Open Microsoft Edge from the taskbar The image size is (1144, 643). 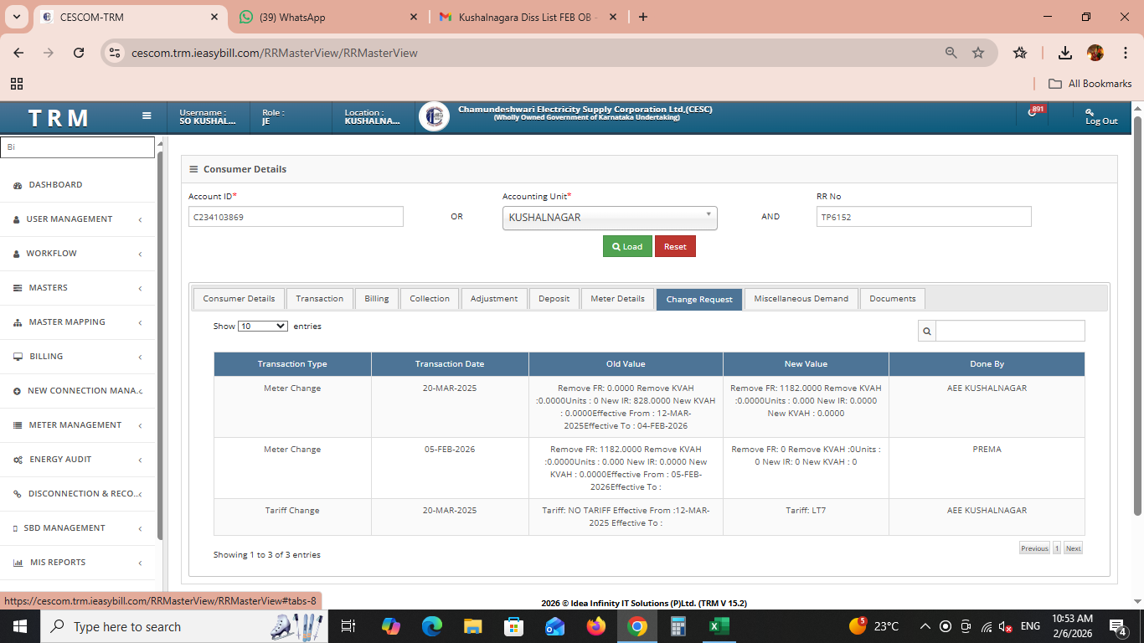point(432,626)
